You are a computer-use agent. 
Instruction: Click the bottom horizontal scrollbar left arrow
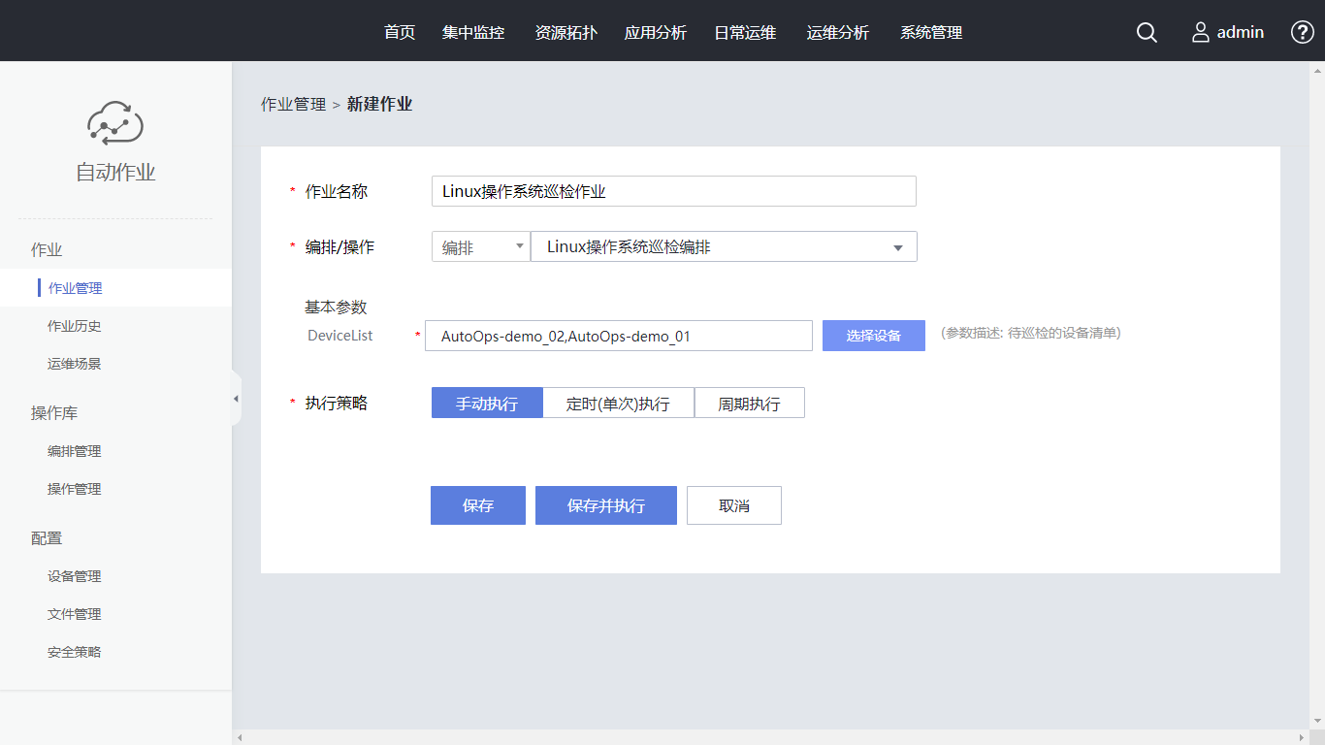pyautogui.click(x=239, y=737)
